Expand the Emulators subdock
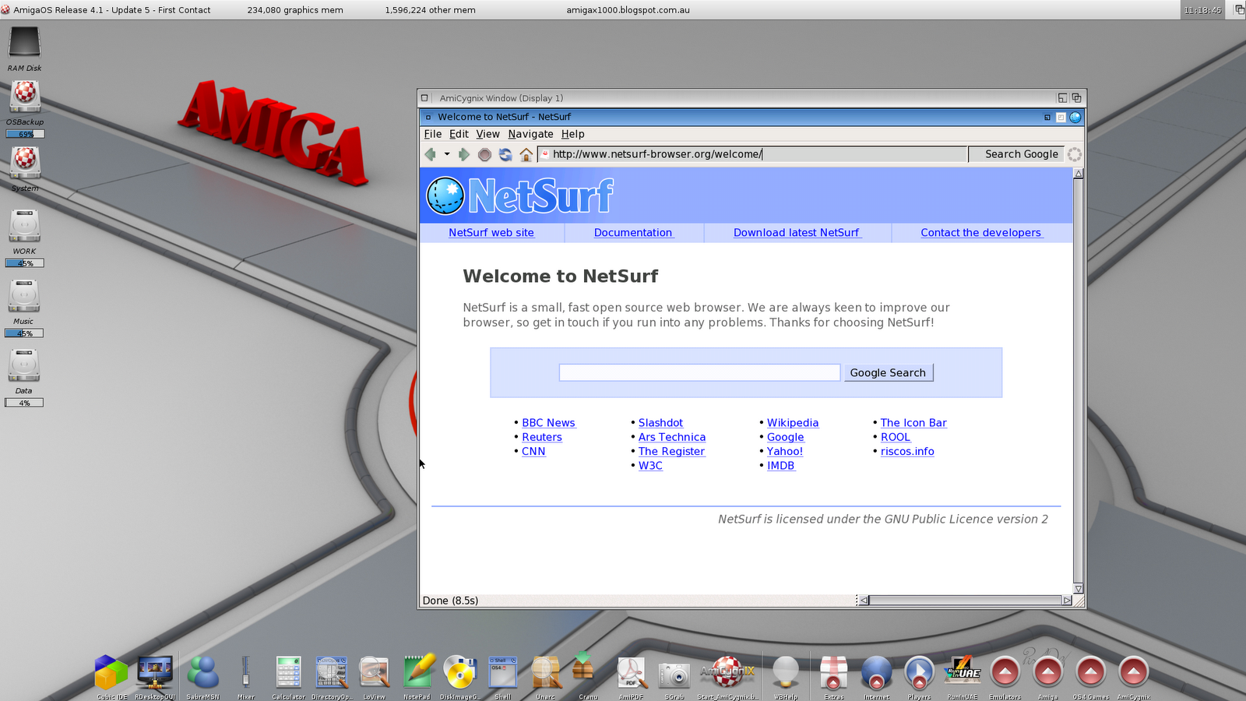 (1005, 673)
